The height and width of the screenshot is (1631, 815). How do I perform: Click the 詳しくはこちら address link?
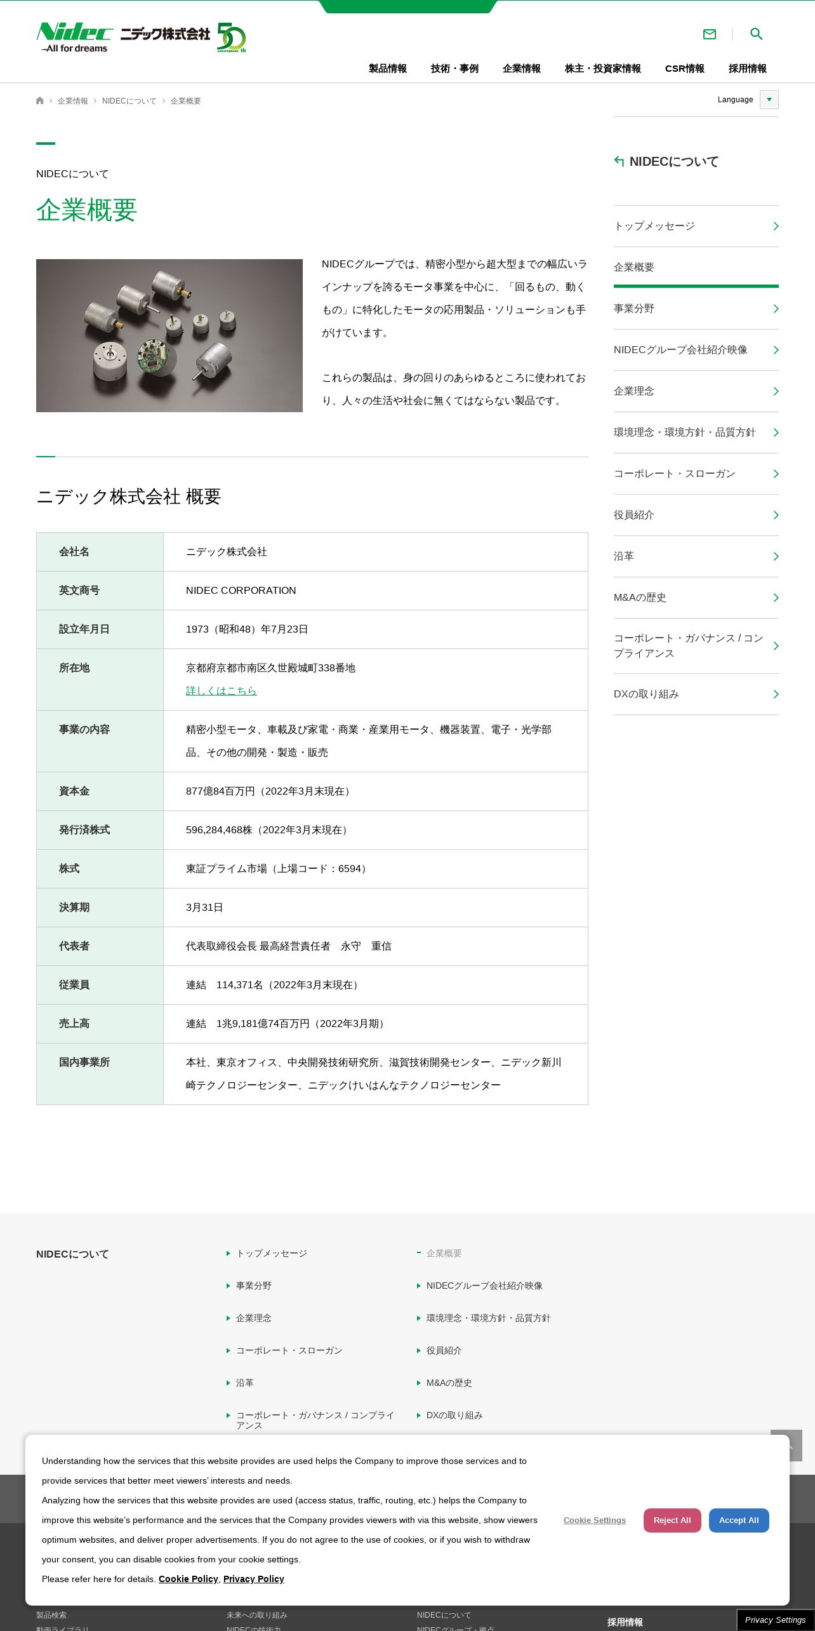[221, 691]
